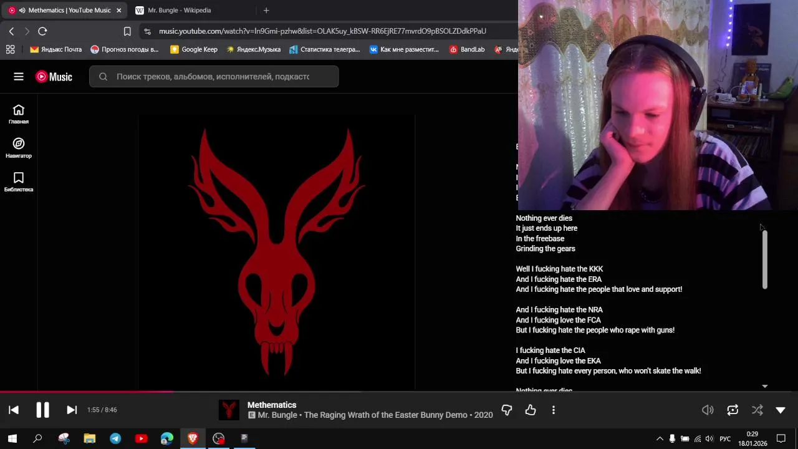The height and width of the screenshot is (449, 798).
Task: Click the lyrics panel scrollbar thumb
Action: [x=764, y=259]
